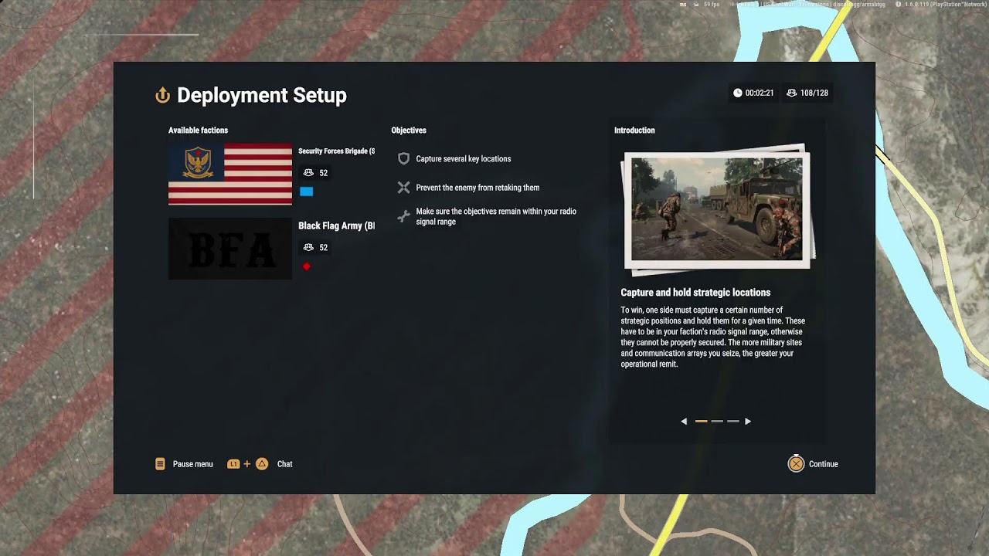Screen dimensions: 989x556
Task: Click the 00:02:21 timer value
Action: 760,93
